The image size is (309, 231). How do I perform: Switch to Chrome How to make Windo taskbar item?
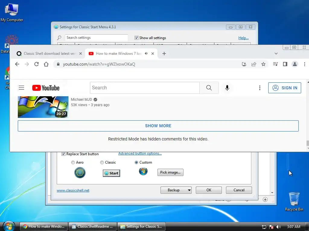click(x=44, y=226)
